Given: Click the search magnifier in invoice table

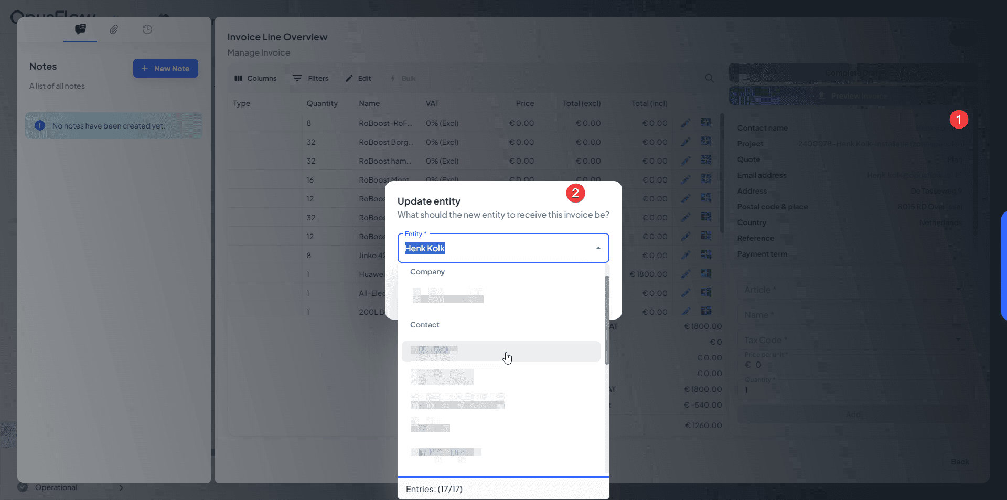Looking at the screenshot, I should coord(709,78).
